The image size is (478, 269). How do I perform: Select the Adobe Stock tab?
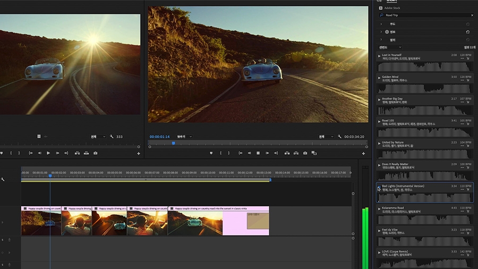click(x=392, y=8)
